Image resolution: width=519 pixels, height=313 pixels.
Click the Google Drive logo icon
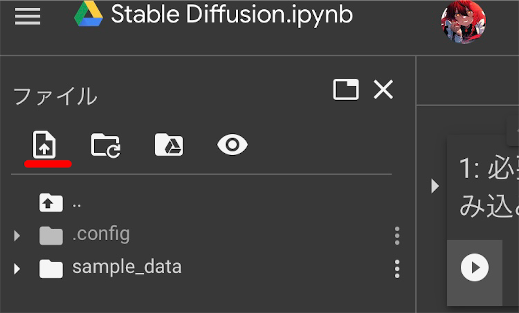(x=88, y=14)
